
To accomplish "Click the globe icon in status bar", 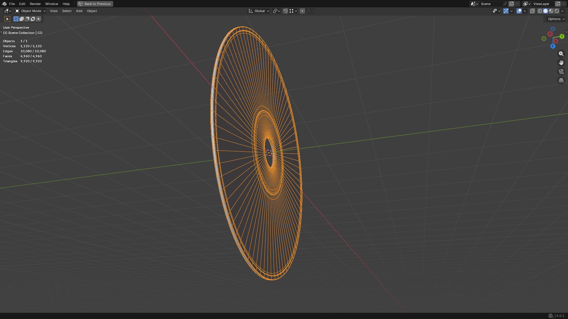I will [551, 316].
